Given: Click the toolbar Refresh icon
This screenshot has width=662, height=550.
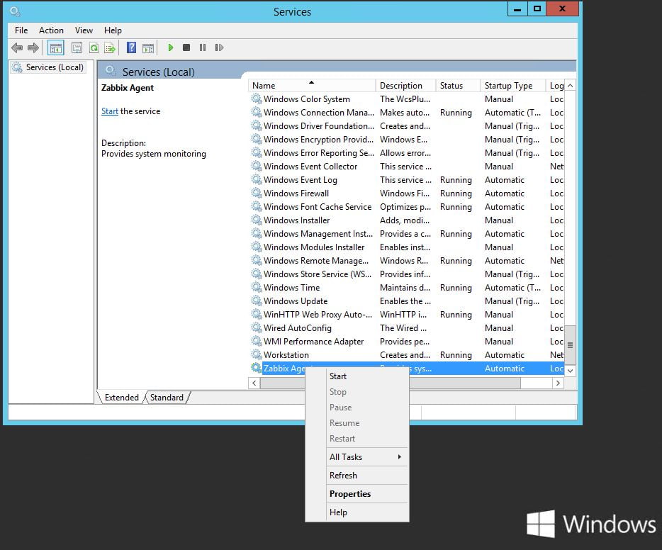Looking at the screenshot, I should 94,47.
